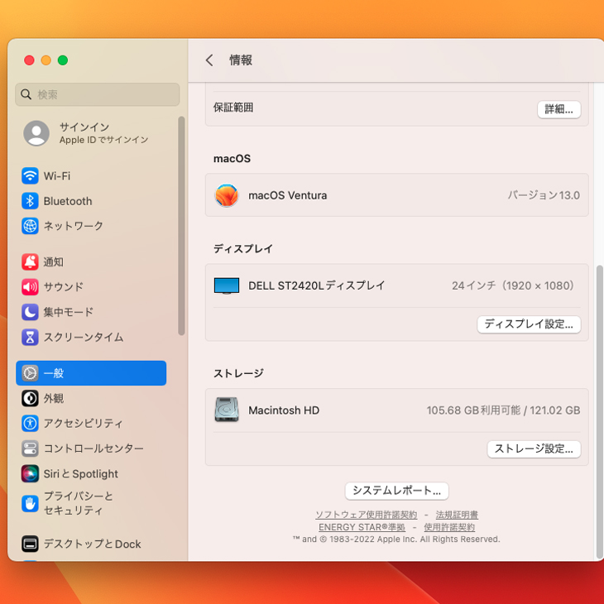Open プライバシーとセキュリティ settings
Viewport: 604px width, 604px height.
[91, 503]
